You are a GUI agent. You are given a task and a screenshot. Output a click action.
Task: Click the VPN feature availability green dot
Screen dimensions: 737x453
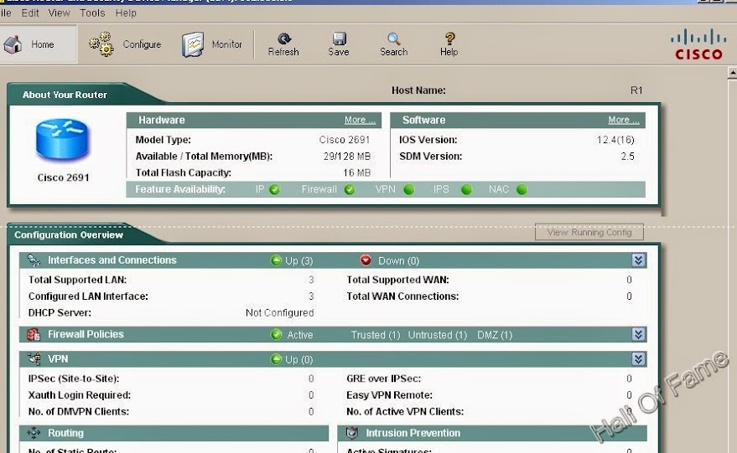click(409, 189)
